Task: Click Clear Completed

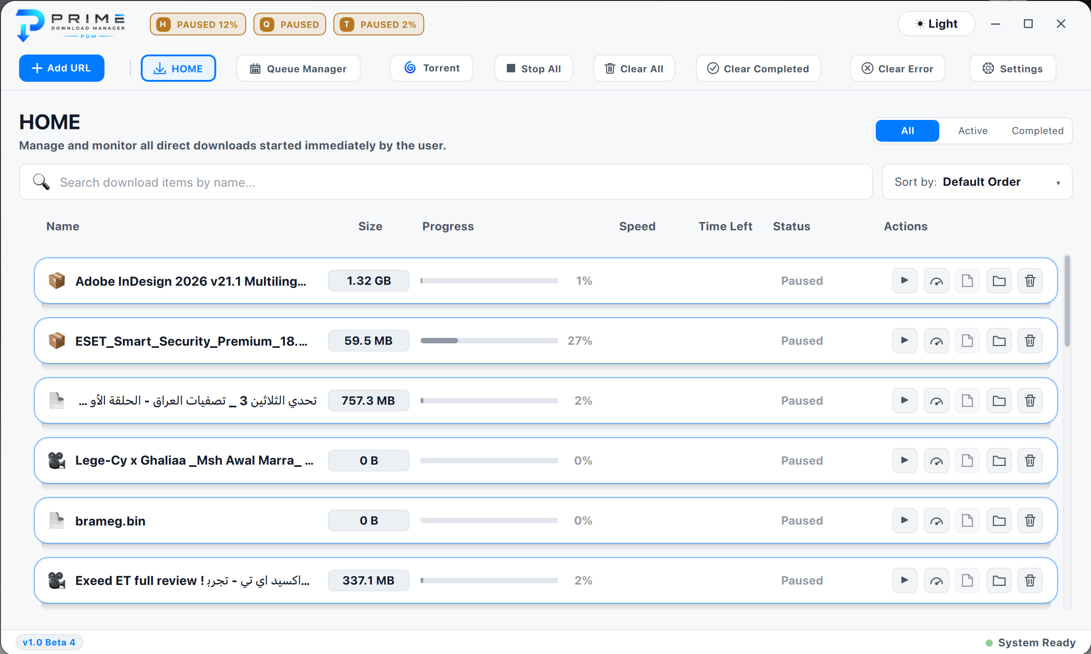Action: [758, 69]
